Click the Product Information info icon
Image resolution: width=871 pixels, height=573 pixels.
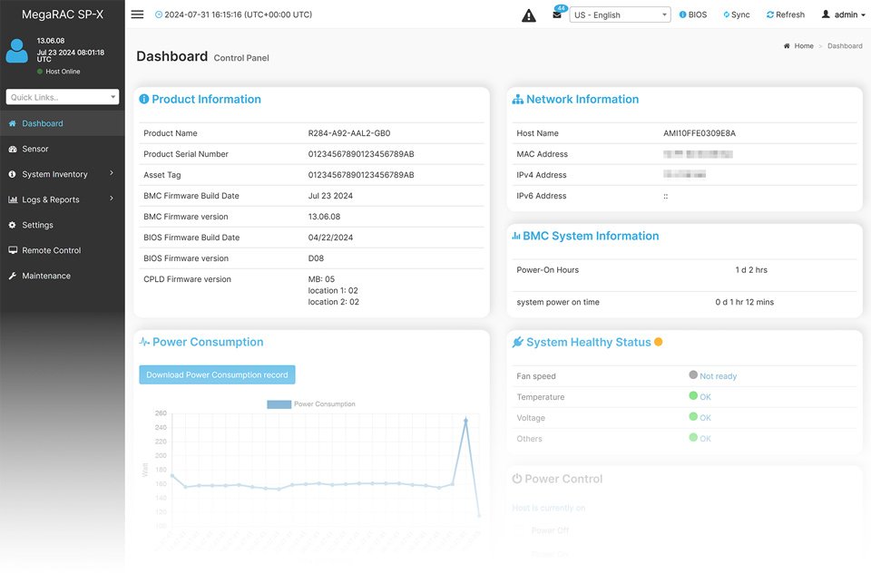coord(143,100)
